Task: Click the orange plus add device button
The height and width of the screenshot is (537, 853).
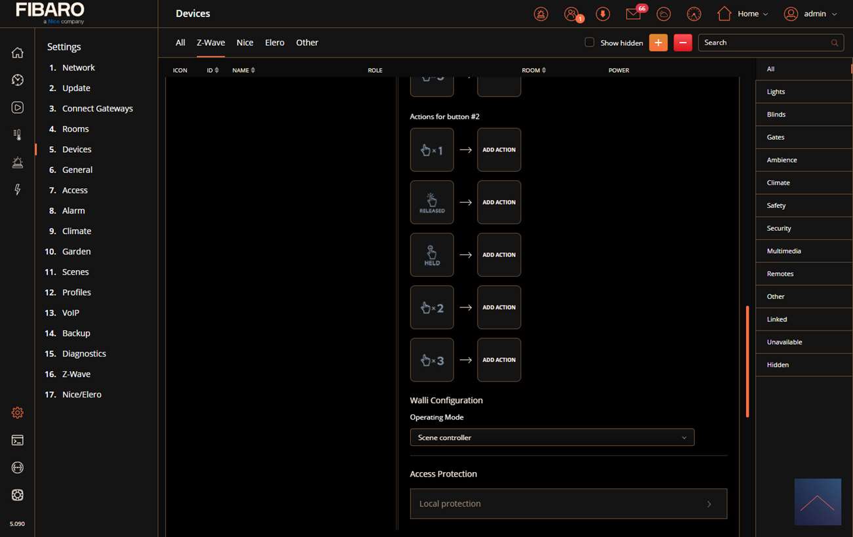Action: [x=658, y=43]
